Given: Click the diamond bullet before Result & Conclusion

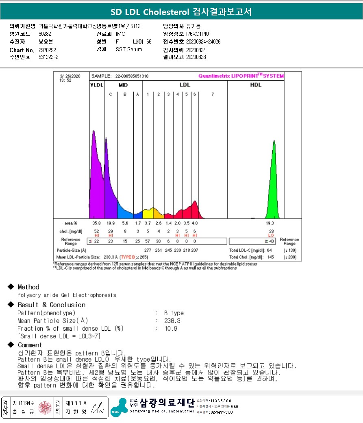Looking at the screenshot, I should pyautogui.click(x=11, y=304).
